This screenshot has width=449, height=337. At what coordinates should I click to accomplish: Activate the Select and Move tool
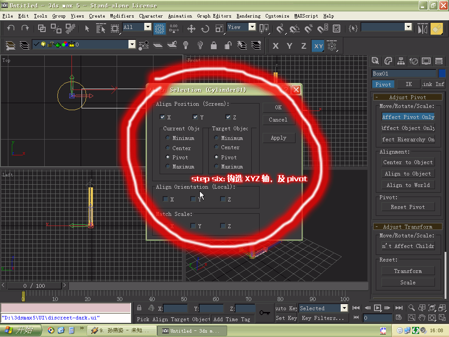[x=191, y=29]
